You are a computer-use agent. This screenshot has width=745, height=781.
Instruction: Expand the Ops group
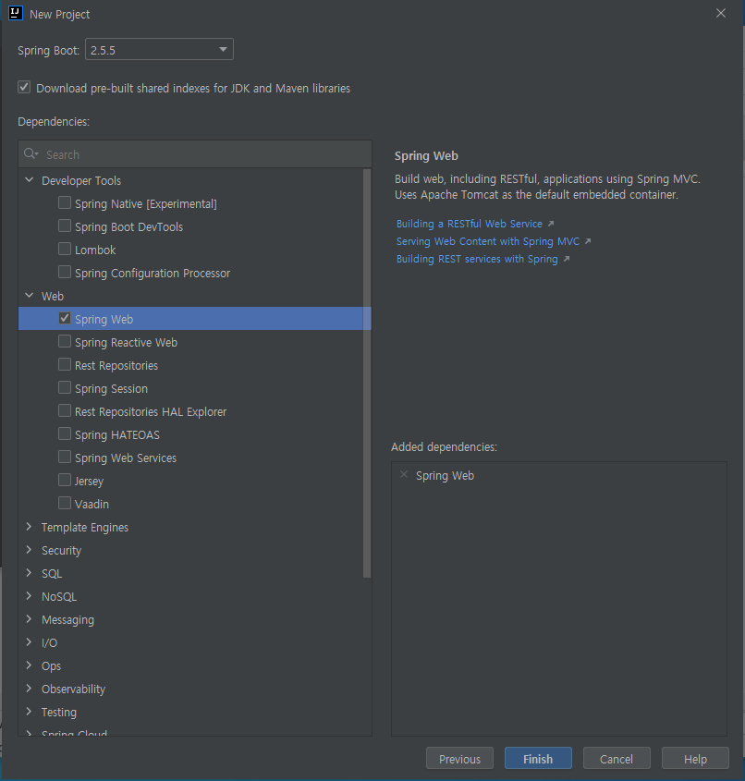click(29, 665)
